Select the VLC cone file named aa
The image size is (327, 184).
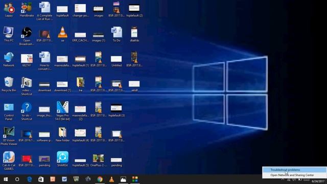pos(62,34)
